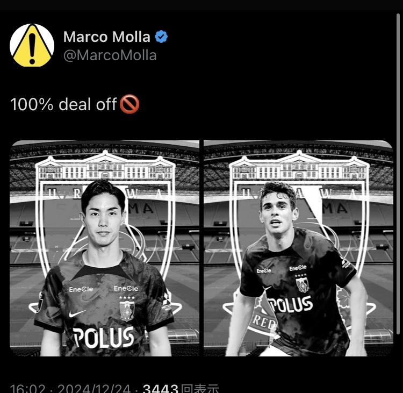
Task: Click the POLUS sponsor text on right jersey
Action: [290, 304]
